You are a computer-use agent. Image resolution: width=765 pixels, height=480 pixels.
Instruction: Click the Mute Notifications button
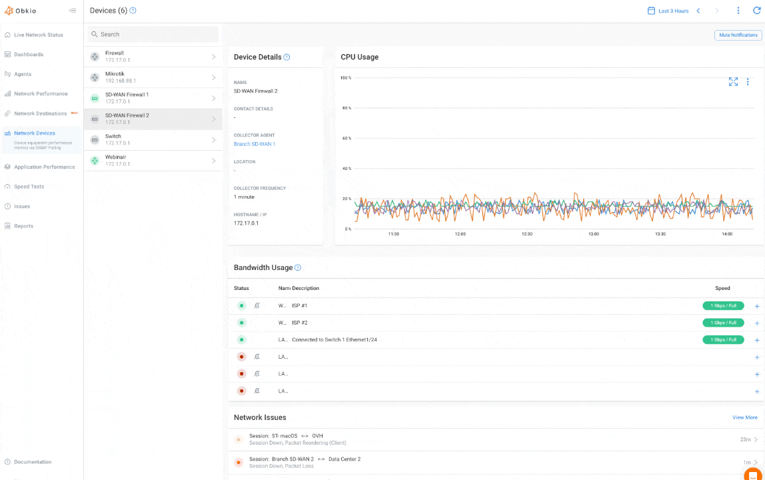737,35
